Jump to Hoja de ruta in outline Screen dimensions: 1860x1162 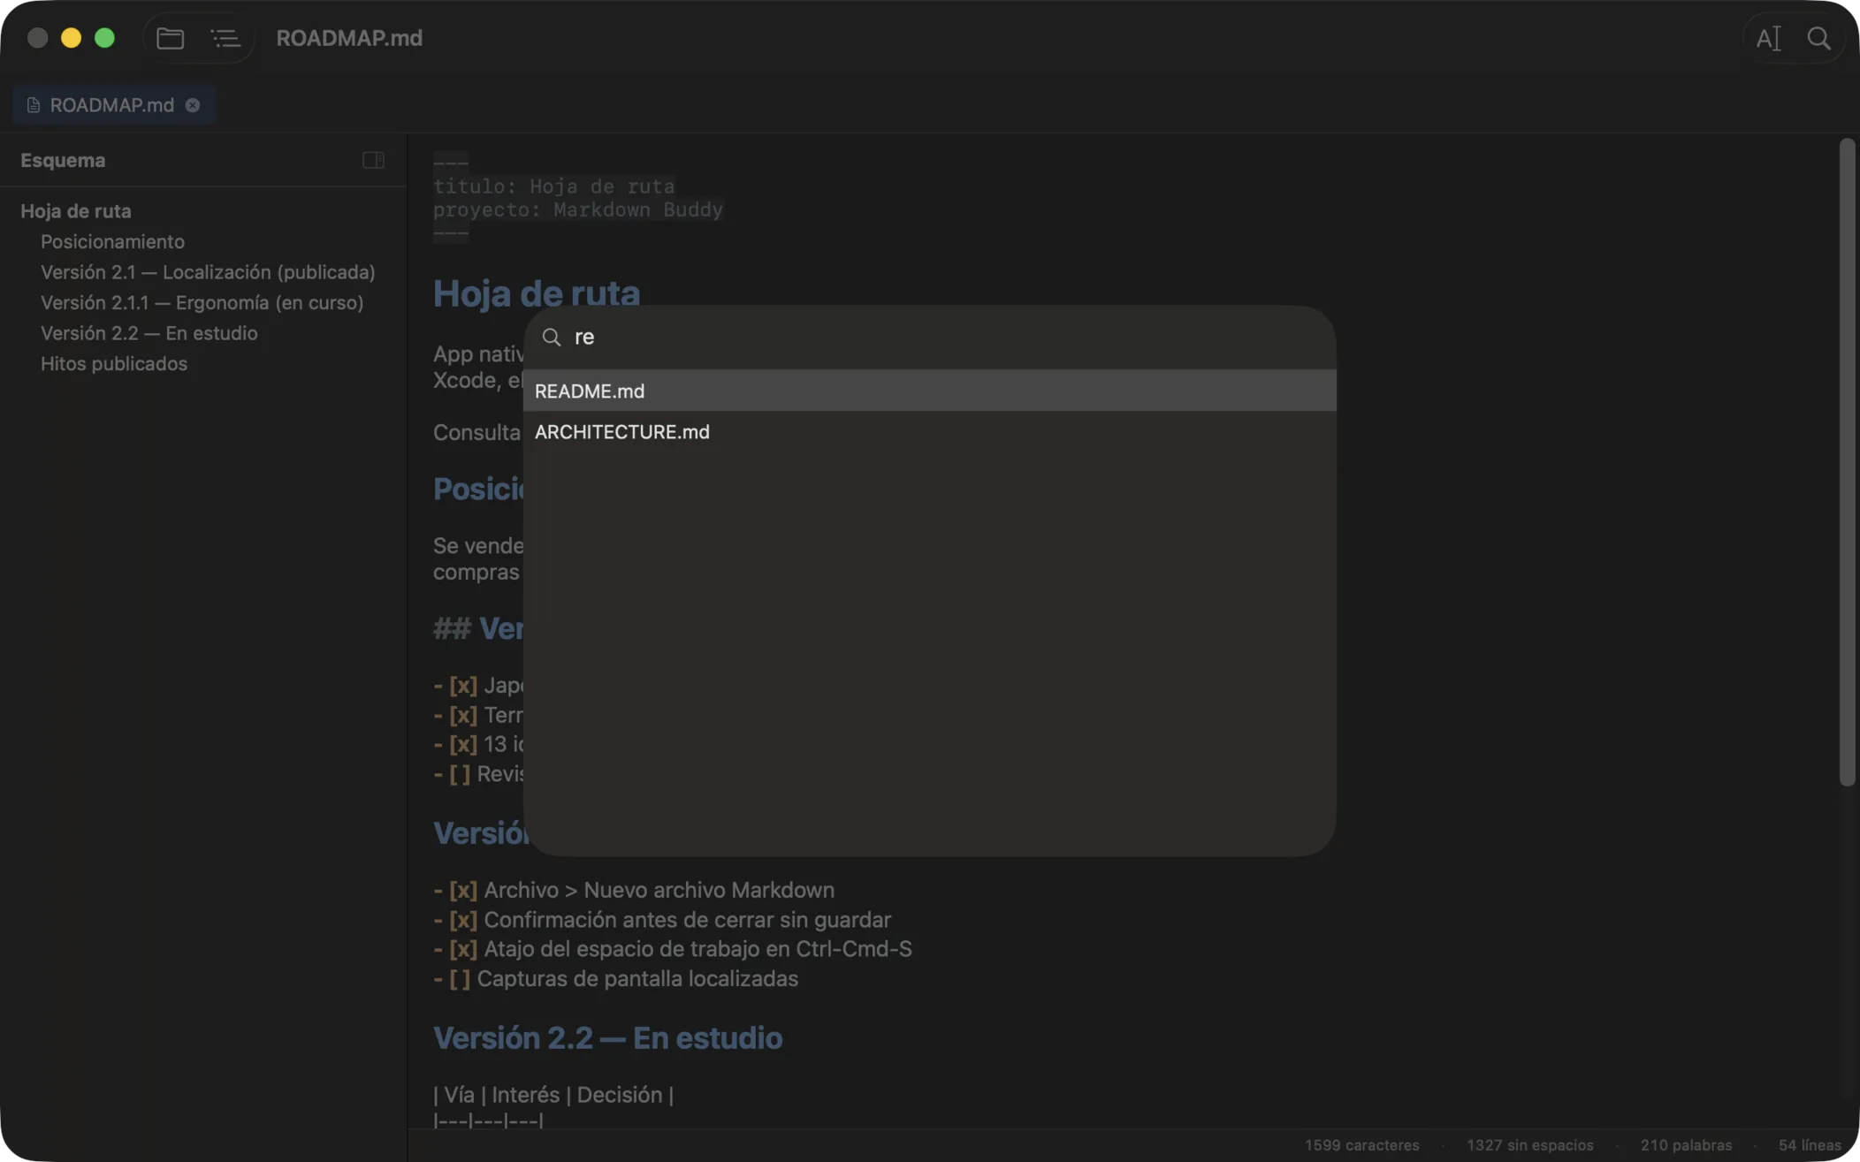[x=76, y=211]
